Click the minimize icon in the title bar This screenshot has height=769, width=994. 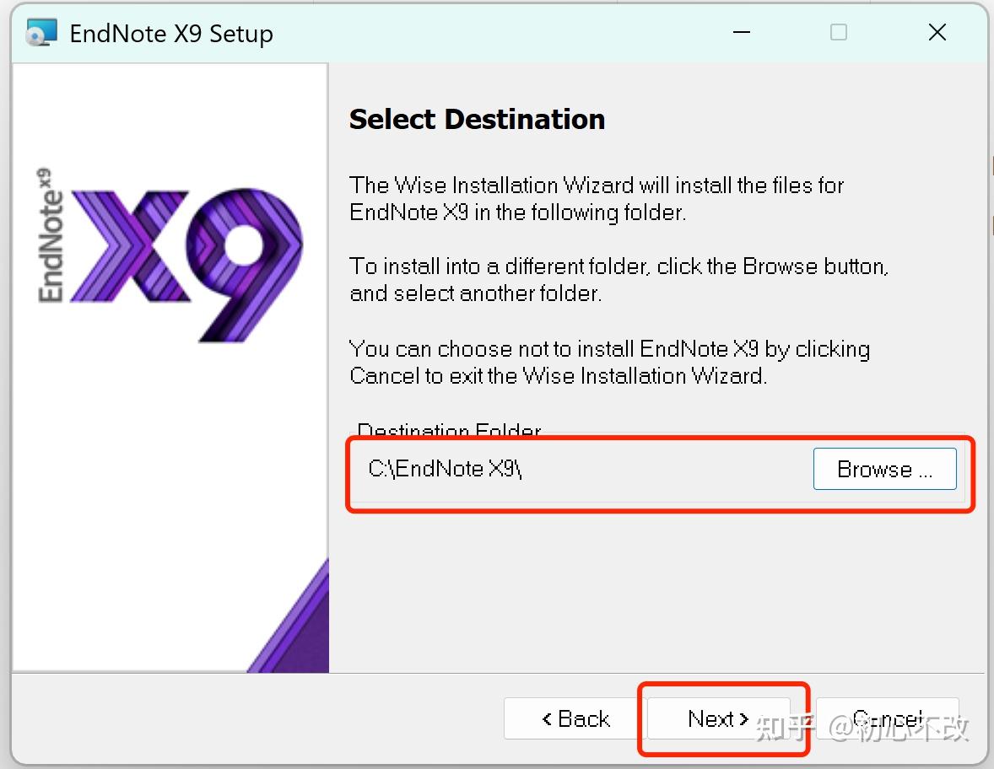click(x=741, y=32)
